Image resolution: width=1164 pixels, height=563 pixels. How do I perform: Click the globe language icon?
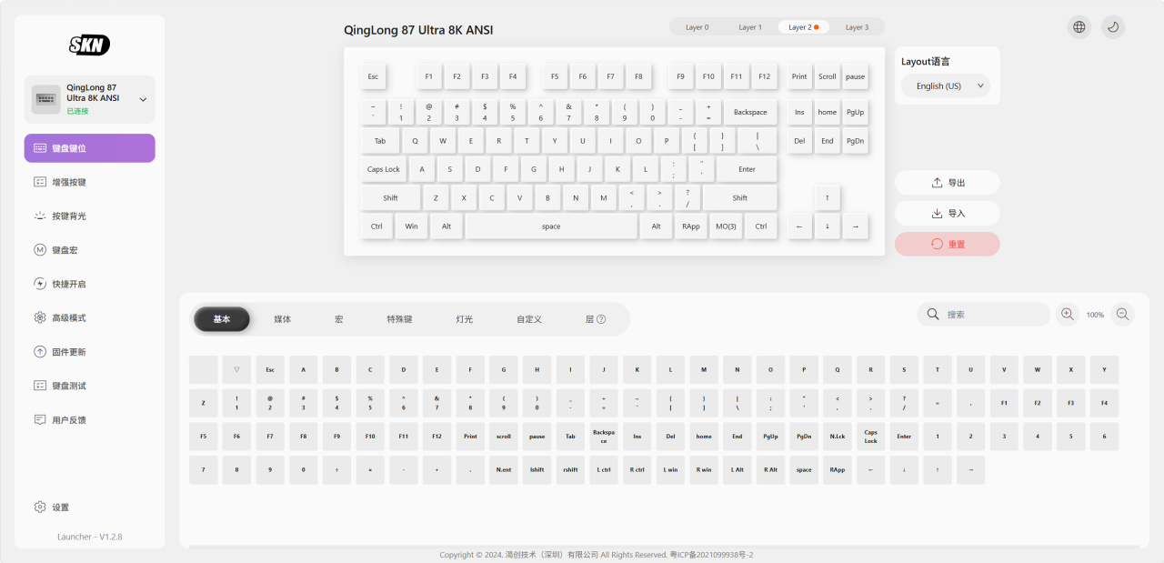coord(1079,27)
